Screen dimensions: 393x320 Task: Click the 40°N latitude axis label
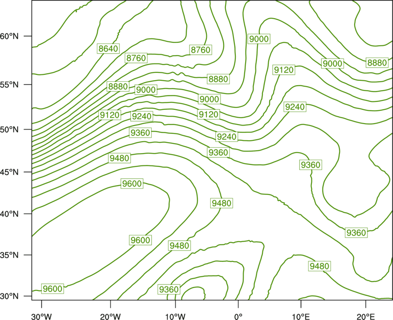pyautogui.click(x=9, y=214)
